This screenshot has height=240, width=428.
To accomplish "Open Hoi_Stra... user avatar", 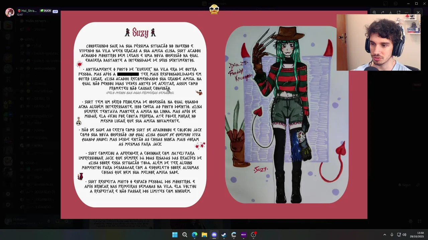I will [10, 13].
